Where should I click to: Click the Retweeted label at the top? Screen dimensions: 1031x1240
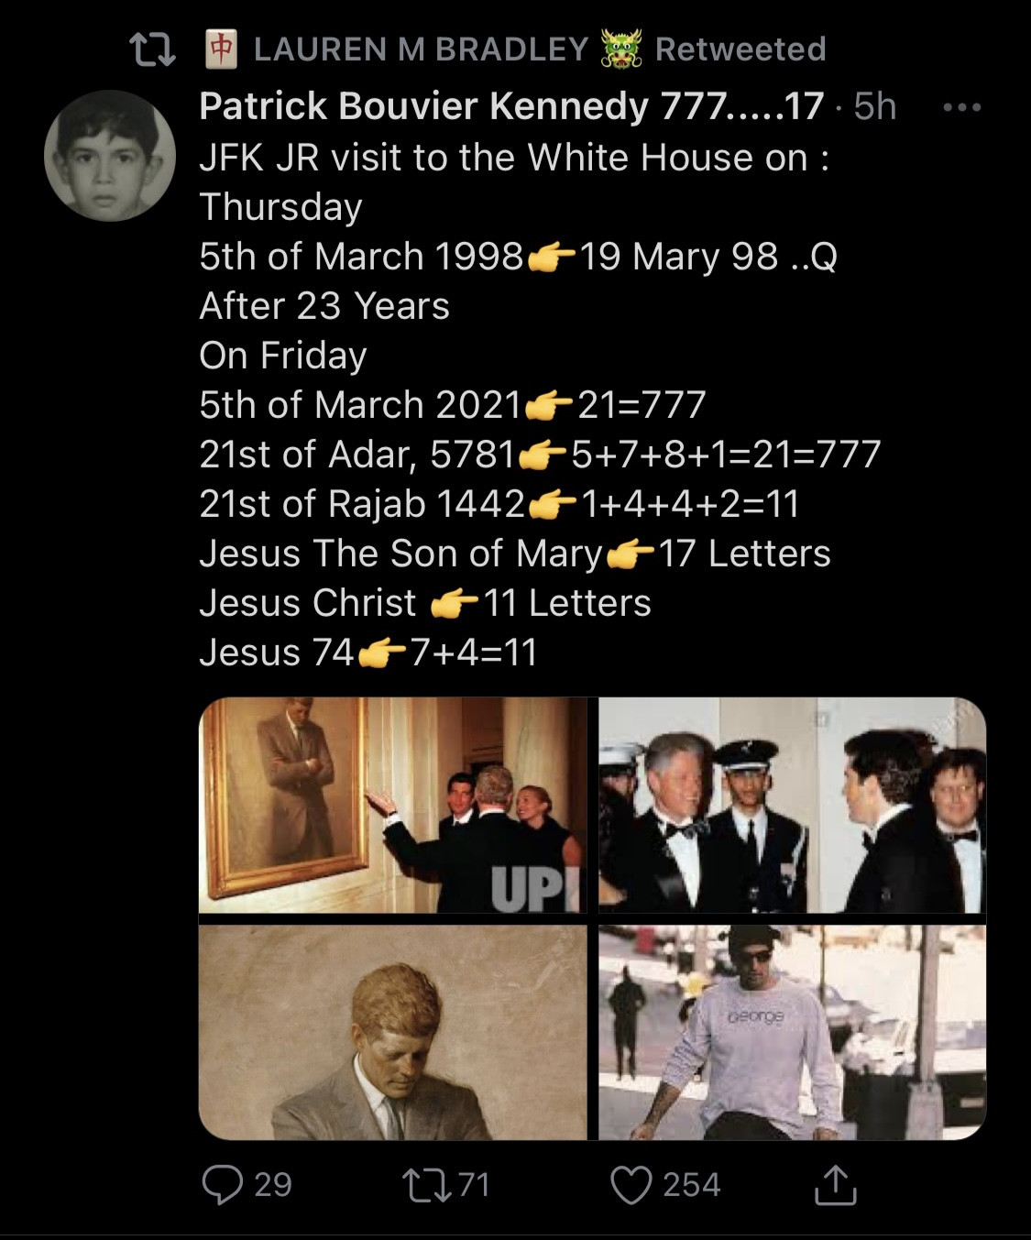click(740, 49)
